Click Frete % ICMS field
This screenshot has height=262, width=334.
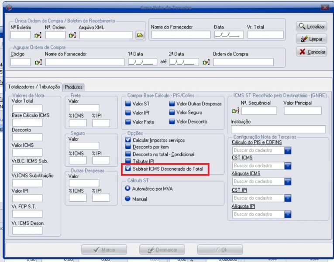point(78,123)
